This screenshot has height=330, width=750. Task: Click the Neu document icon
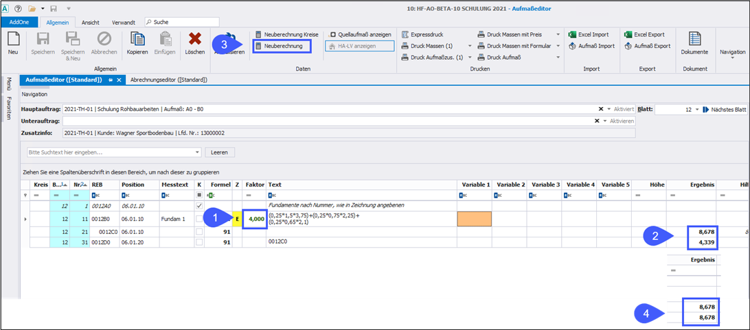coord(13,40)
